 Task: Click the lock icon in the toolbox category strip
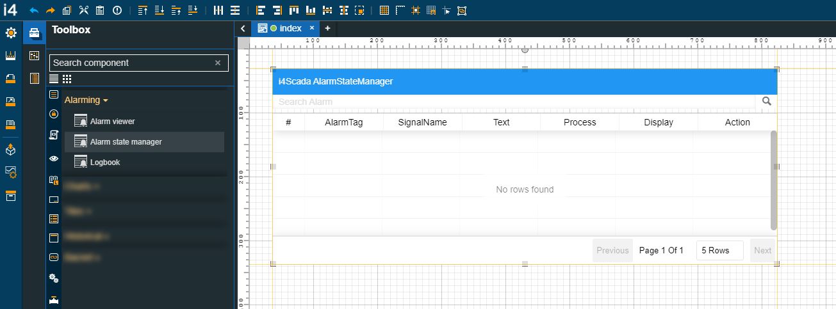click(x=54, y=115)
